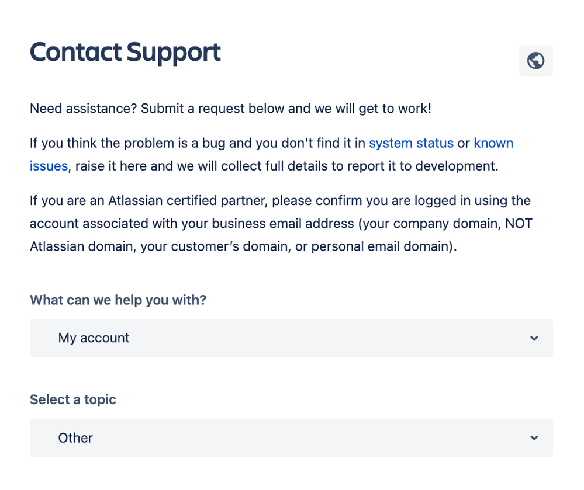The height and width of the screenshot is (490, 584).
Task: Click the "Select a topic" label
Action: [x=73, y=399]
